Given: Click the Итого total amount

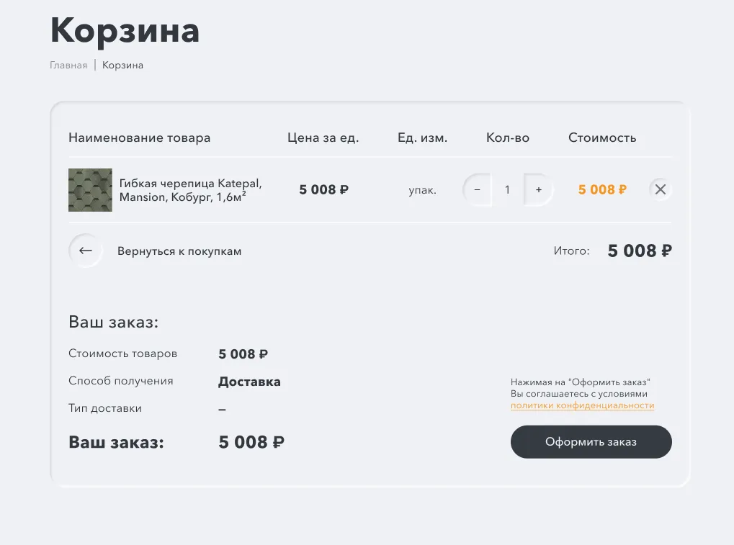Looking at the screenshot, I should (x=640, y=251).
